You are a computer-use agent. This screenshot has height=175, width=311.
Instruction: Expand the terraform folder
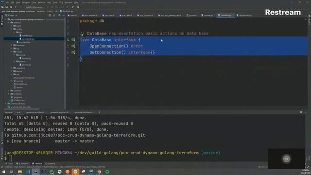pyautogui.click(x=9, y=94)
